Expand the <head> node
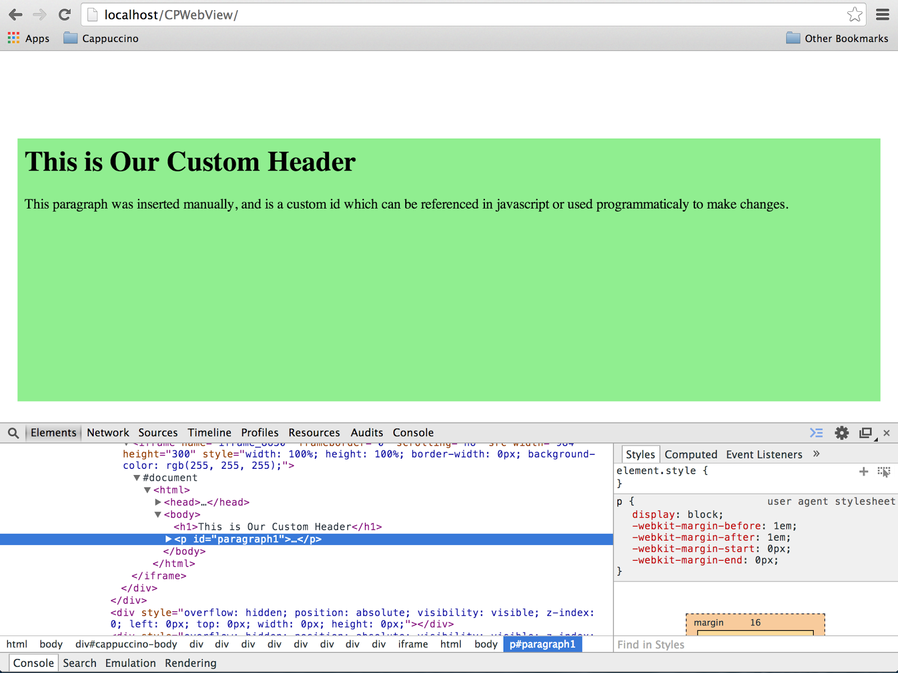 pos(158,503)
